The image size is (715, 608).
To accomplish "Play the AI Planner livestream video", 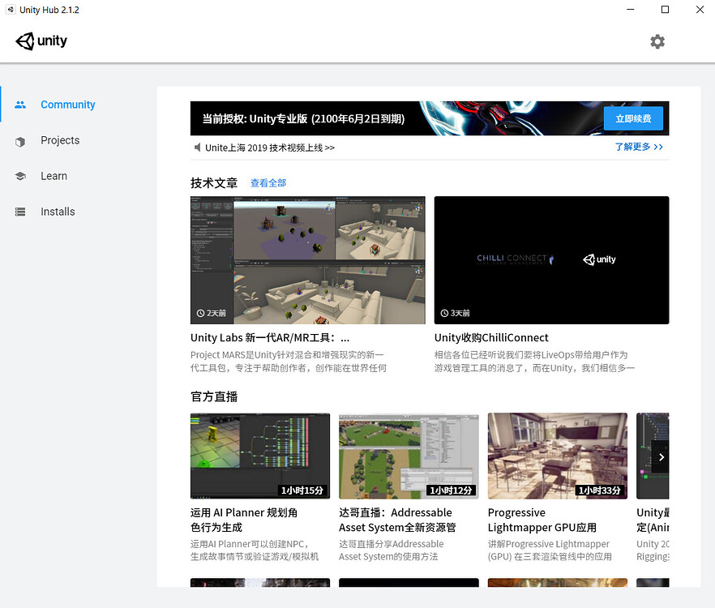I will click(x=259, y=456).
